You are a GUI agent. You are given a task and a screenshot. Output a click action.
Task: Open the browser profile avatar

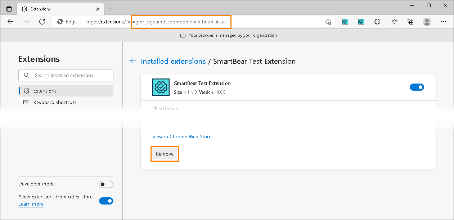click(x=427, y=22)
